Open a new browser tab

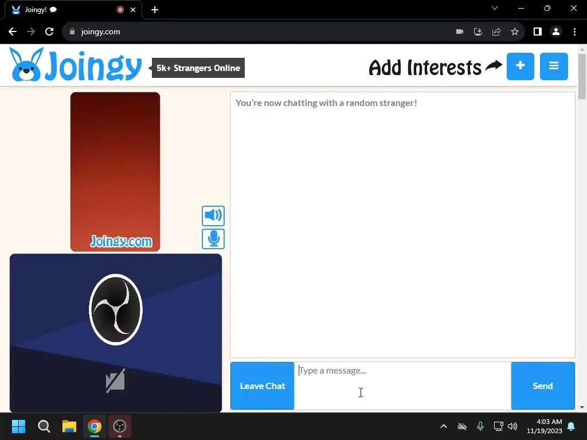[x=155, y=10]
